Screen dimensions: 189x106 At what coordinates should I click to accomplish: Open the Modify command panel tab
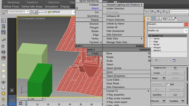(154, 19)
